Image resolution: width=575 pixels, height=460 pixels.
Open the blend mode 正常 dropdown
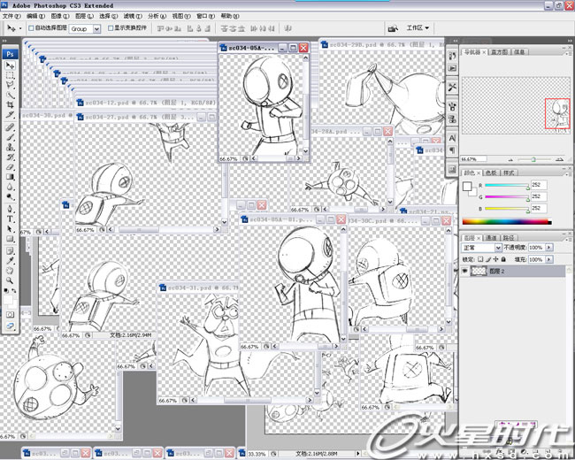(498, 248)
